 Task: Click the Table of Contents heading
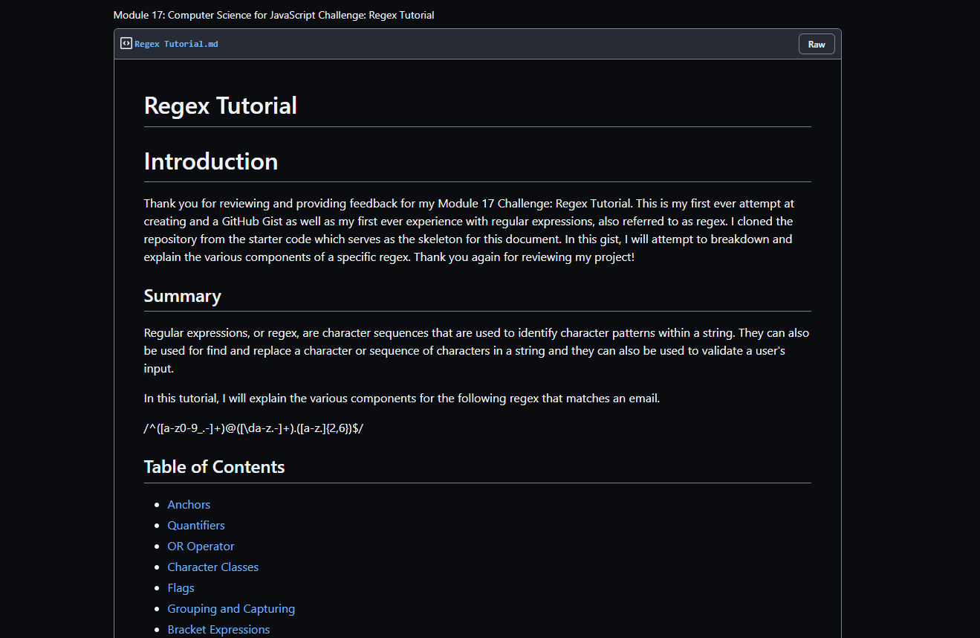tap(214, 467)
